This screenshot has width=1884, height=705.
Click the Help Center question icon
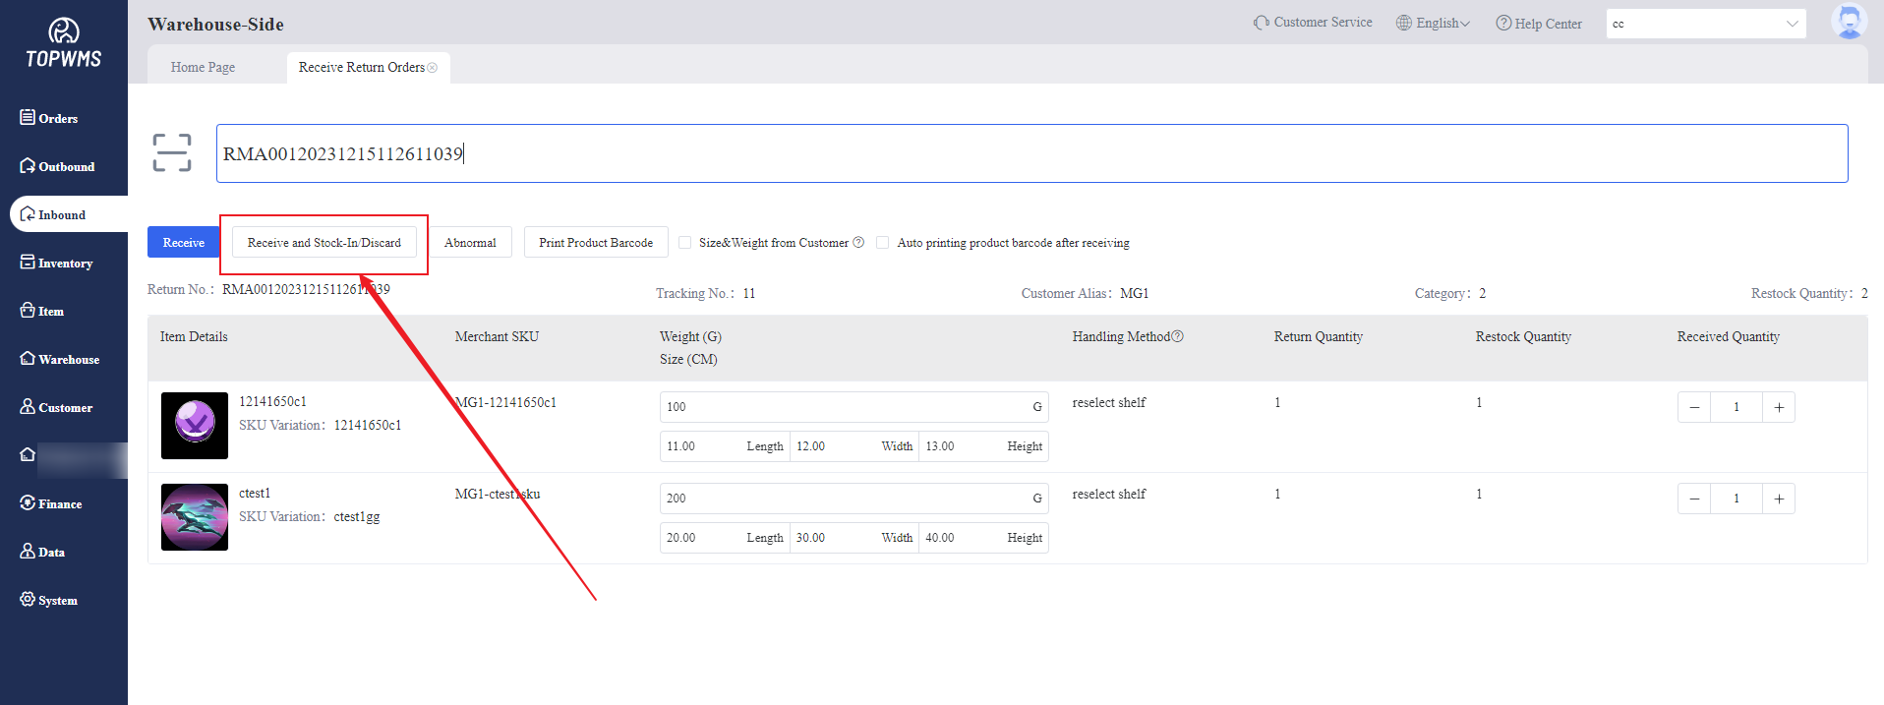[x=1503, y=23]
